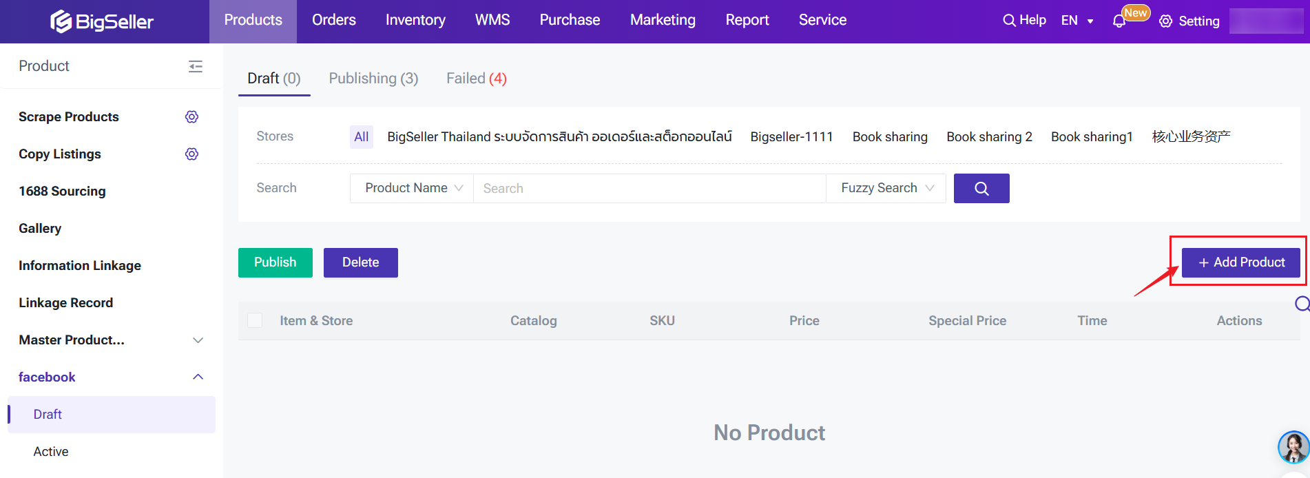Open Scrape Products settings gear
Image resolution: width=1310 pixels, height=478 pixels.
click(192, 117)
